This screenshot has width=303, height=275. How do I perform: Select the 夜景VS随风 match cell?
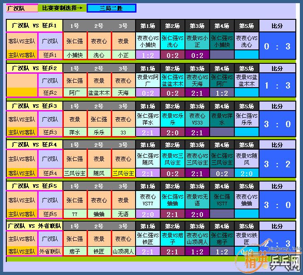[x=246, y=159]
